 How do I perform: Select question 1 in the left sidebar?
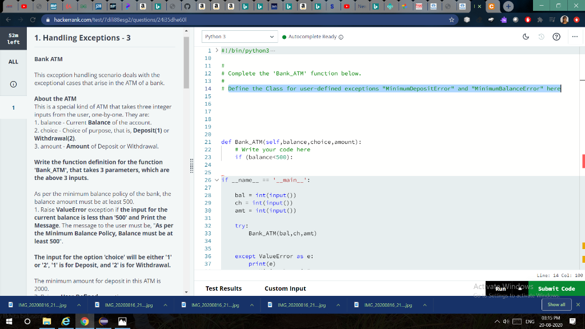click(x=13, y=107)
